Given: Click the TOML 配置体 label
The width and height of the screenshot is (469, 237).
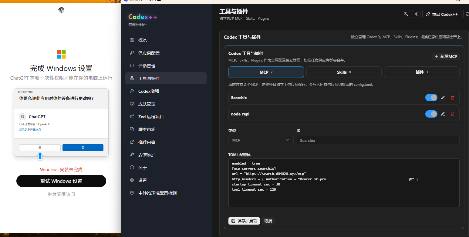Looking at the screenshot, I should 240,155.
